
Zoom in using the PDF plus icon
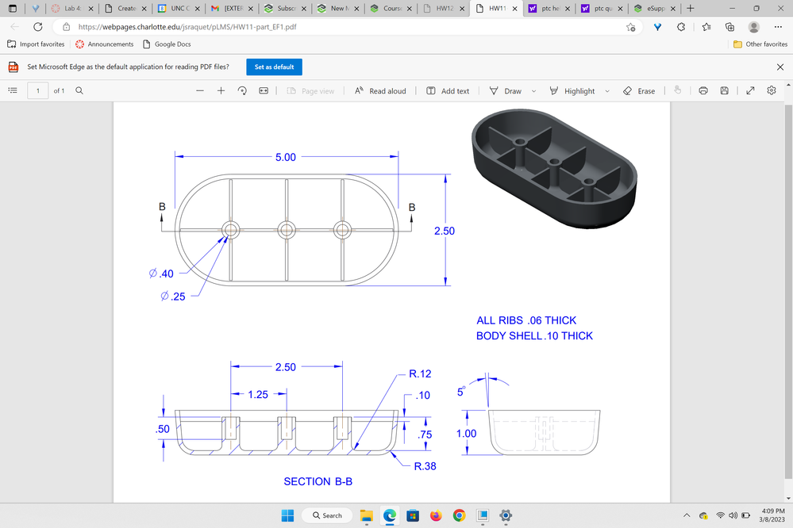pos(221,91)
